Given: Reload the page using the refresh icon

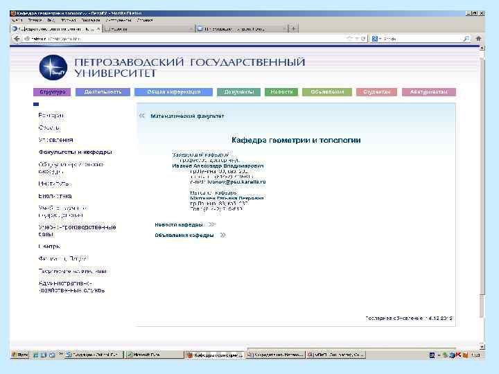Looking at the screenshot, I should pos(362,39).
